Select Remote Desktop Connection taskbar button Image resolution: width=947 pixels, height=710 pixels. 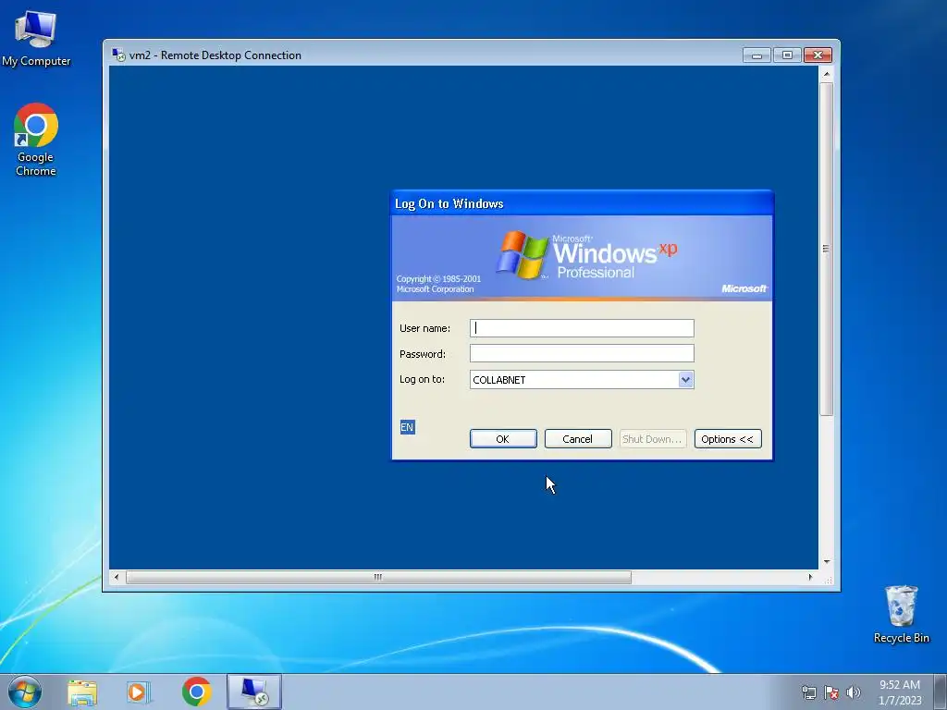coord(254,692)
